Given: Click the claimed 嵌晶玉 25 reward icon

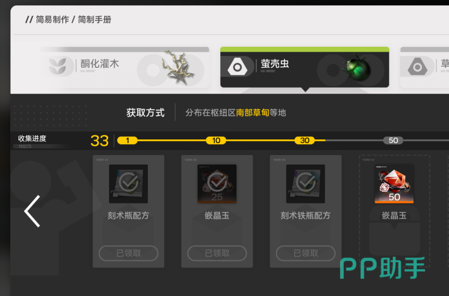Looking at the screenshot, I should pos(217,184).
